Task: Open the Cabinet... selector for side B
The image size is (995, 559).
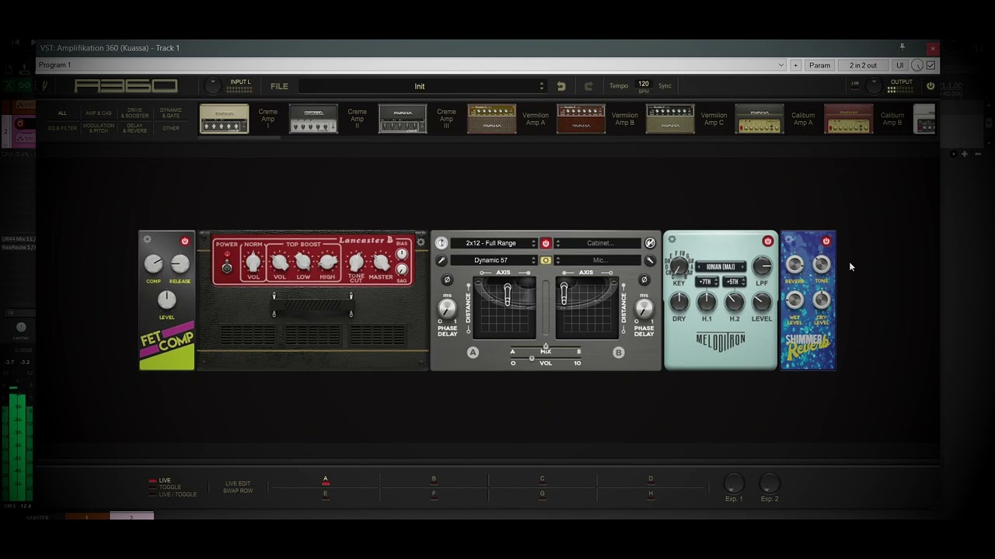Action: tap(597, 243)
